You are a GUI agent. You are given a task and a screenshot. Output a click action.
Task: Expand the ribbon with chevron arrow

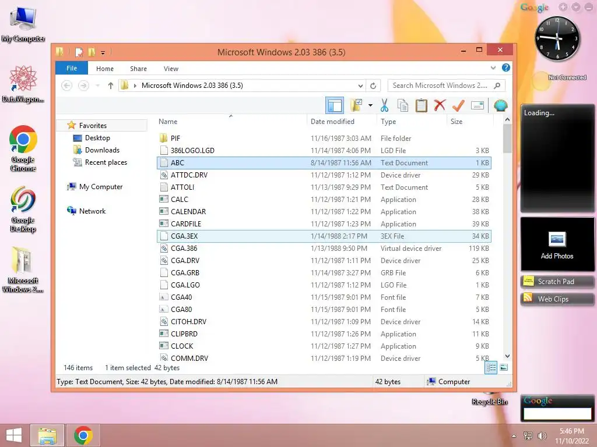[493, 68]
